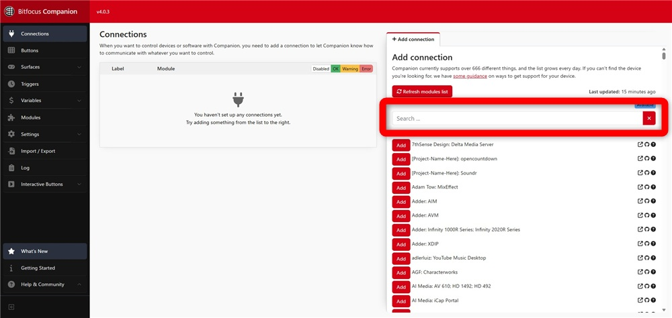Viewport: 672px width, 318px height.
Task: Open GitHub page for YouTube Music Desktop
Action: [646, 258]
